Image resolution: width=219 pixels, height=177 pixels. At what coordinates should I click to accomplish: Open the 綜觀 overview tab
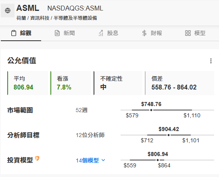pos(21,33)
